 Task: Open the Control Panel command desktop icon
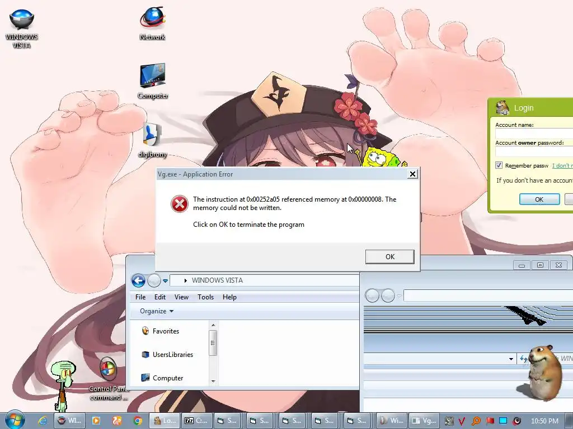109,379
